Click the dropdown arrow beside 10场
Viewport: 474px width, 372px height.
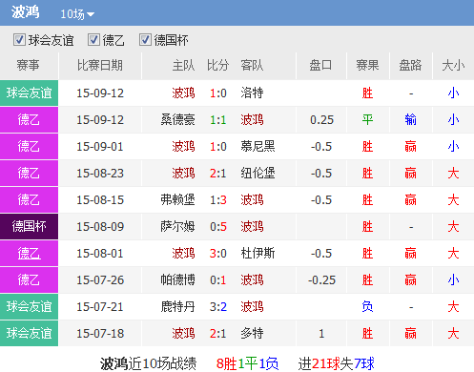91,14
